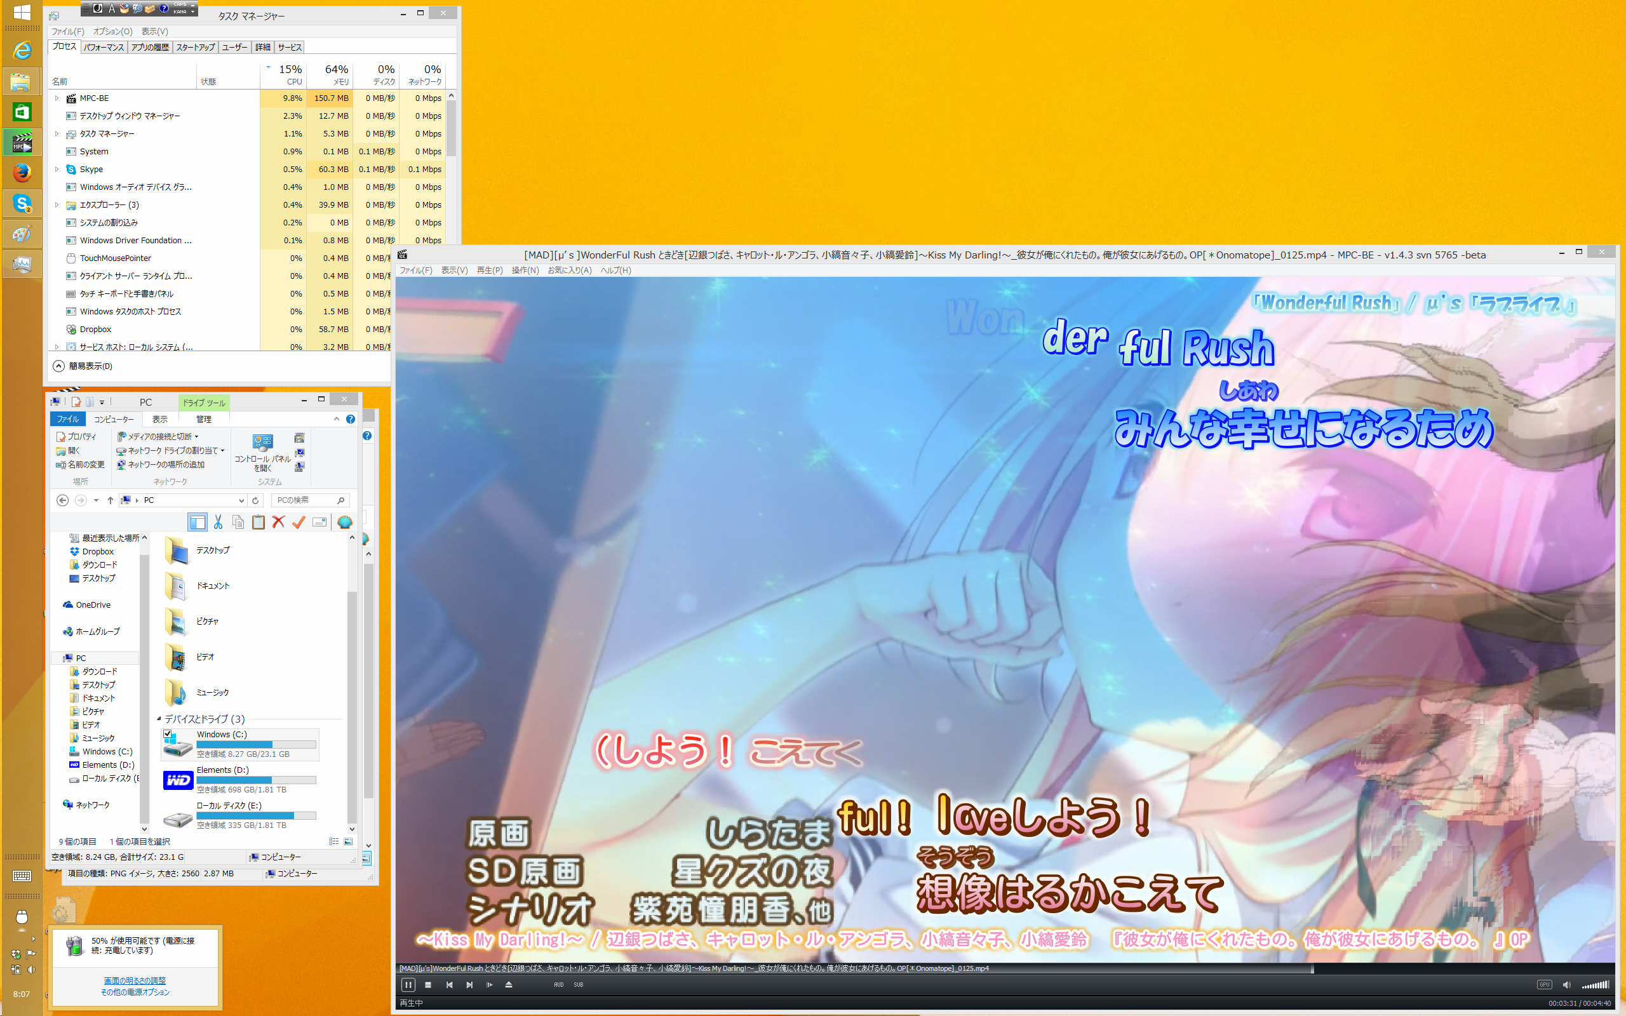Viewport: 1626px width, 1016px height.
Task: Open the recent locations dropdown arrow
Action: (96, 500)
